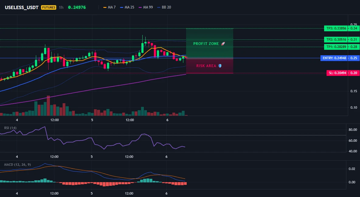Select the 1h timeframe label
The height and width of the screenshot is (197, 360).
61,7
